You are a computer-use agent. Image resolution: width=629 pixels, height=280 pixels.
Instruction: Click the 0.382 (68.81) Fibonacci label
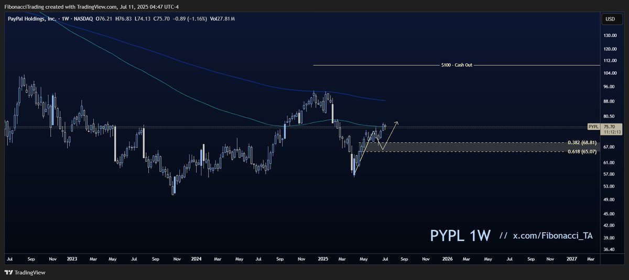click(582, 142)
